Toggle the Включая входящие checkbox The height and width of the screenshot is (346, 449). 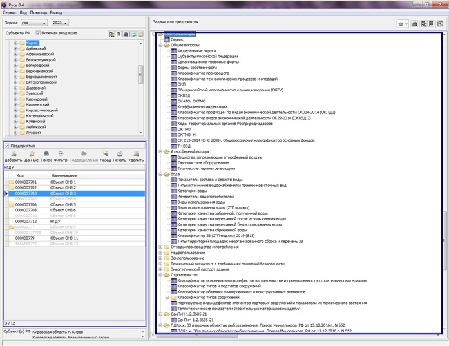pyautogui.click(x=39, y=33)
